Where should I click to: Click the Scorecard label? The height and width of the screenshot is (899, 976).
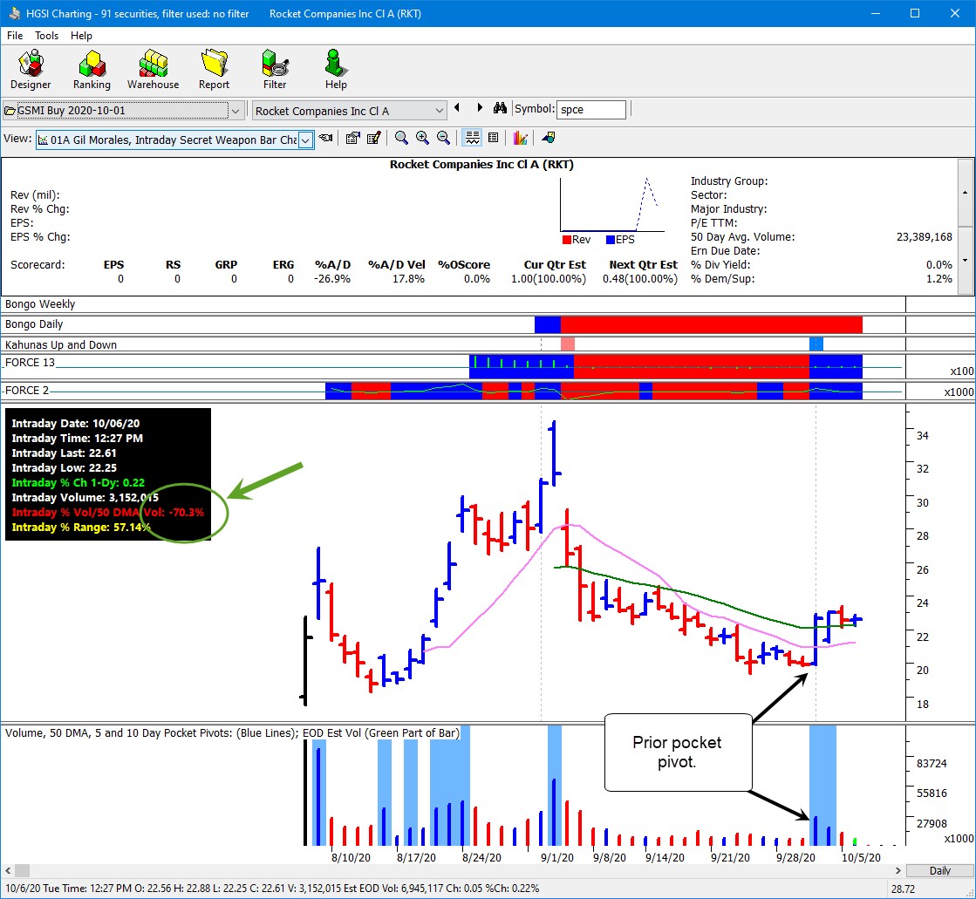click(x=38, y=265)
